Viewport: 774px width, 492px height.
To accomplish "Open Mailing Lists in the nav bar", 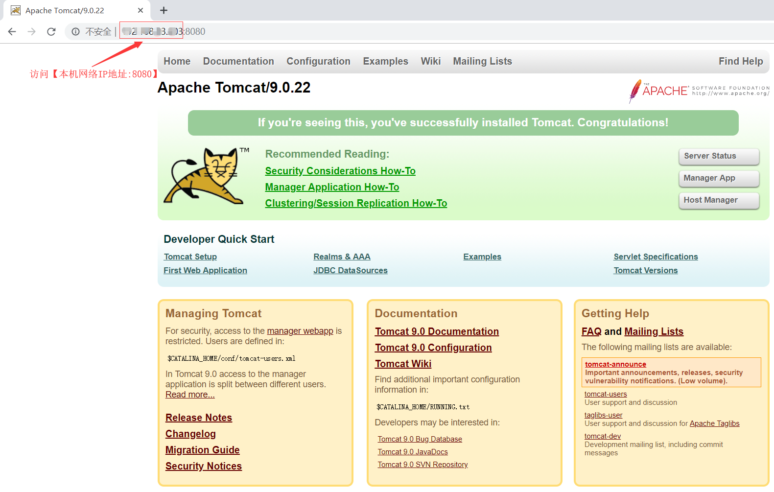I will point(482,61).
